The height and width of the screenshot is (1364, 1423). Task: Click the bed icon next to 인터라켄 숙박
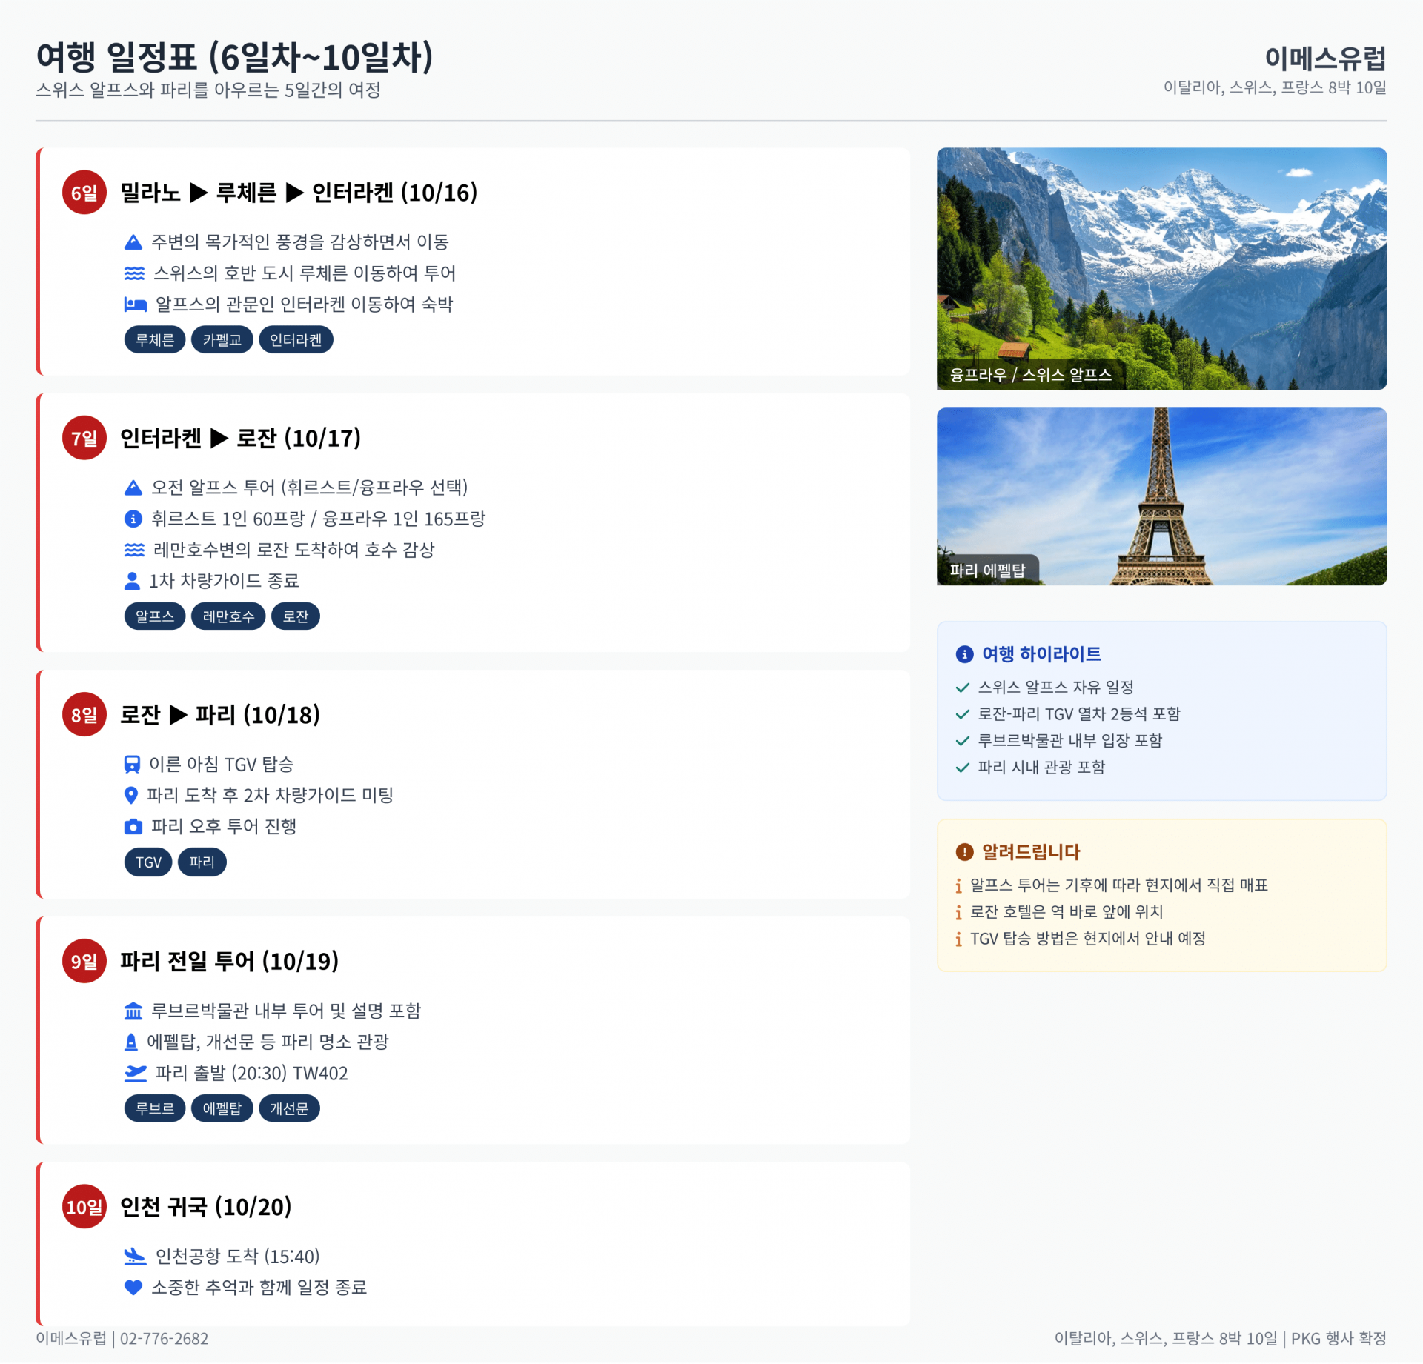click(135, 305)
